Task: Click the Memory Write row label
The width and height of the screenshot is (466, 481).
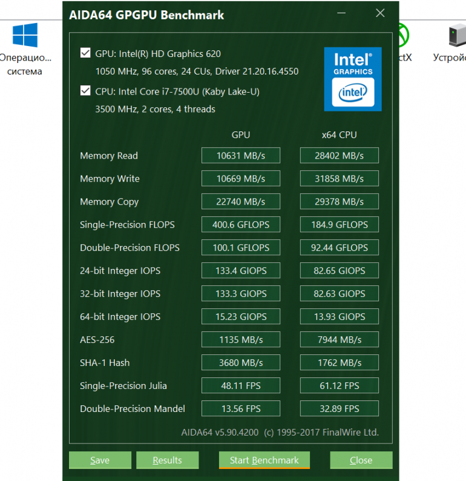Action: click(x=110, y=179)
